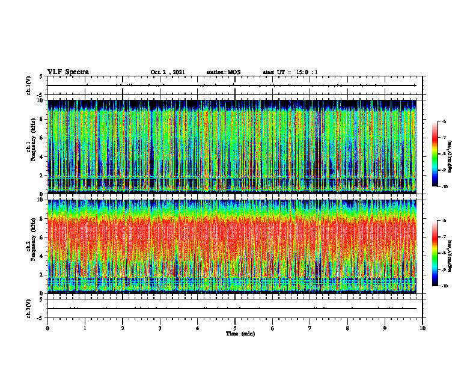Click ch.1 frequency tick label '4'
This screenshot has height=368, width=476.
point(42,157)
